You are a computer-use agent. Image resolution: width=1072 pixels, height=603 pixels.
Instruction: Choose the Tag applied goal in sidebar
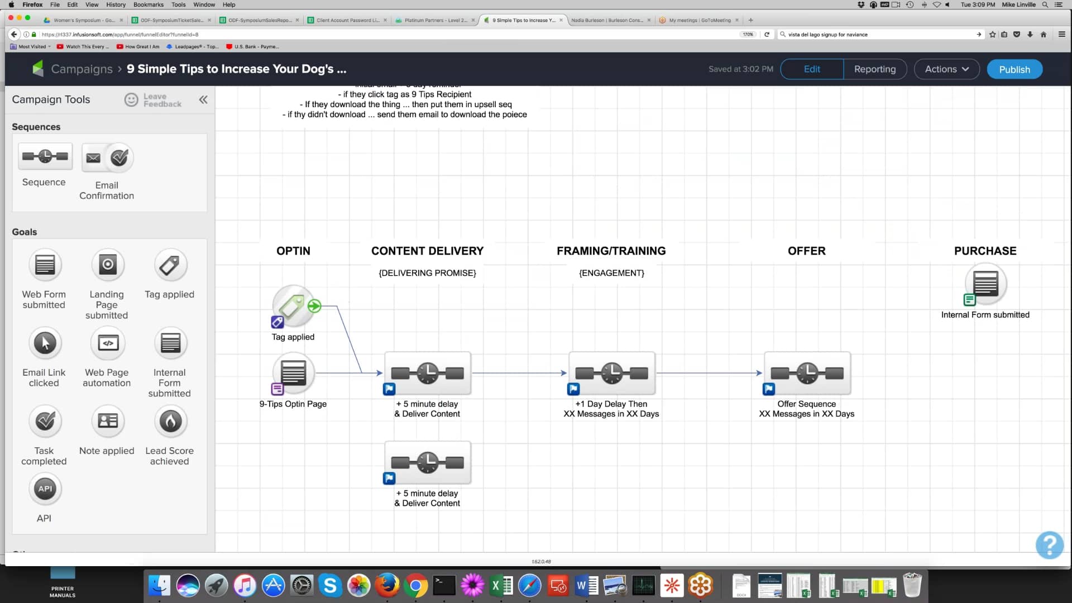[x=170, y=265]
